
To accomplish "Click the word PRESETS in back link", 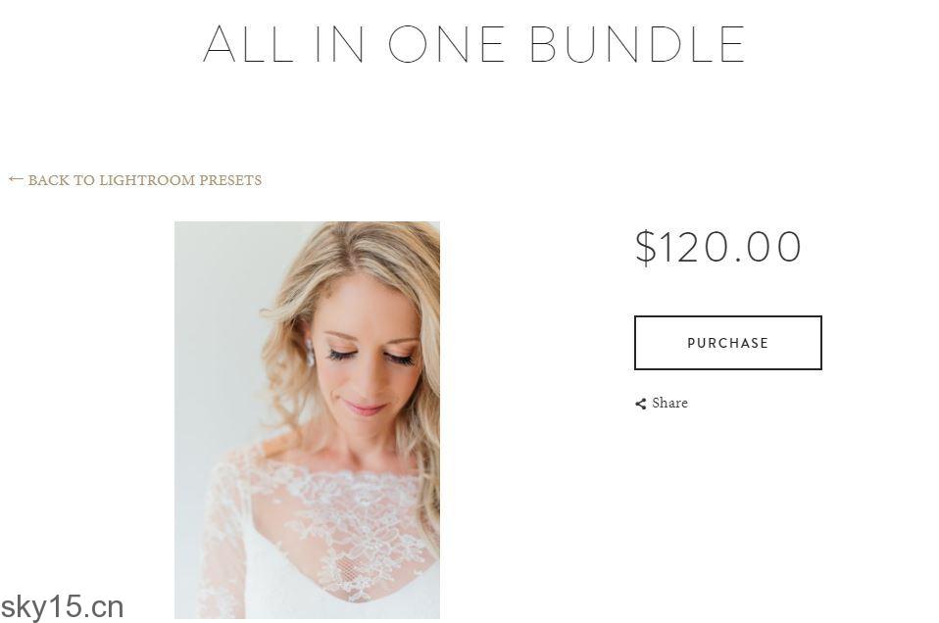I will pos(230,180).
